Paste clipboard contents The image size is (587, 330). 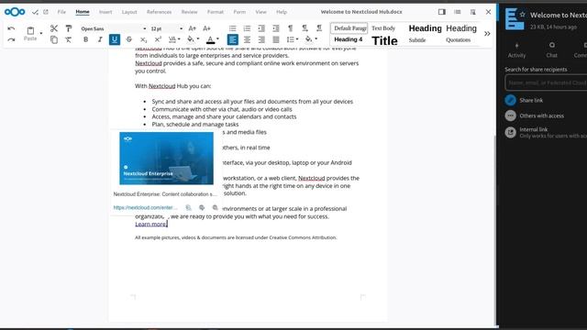point(30,33)
